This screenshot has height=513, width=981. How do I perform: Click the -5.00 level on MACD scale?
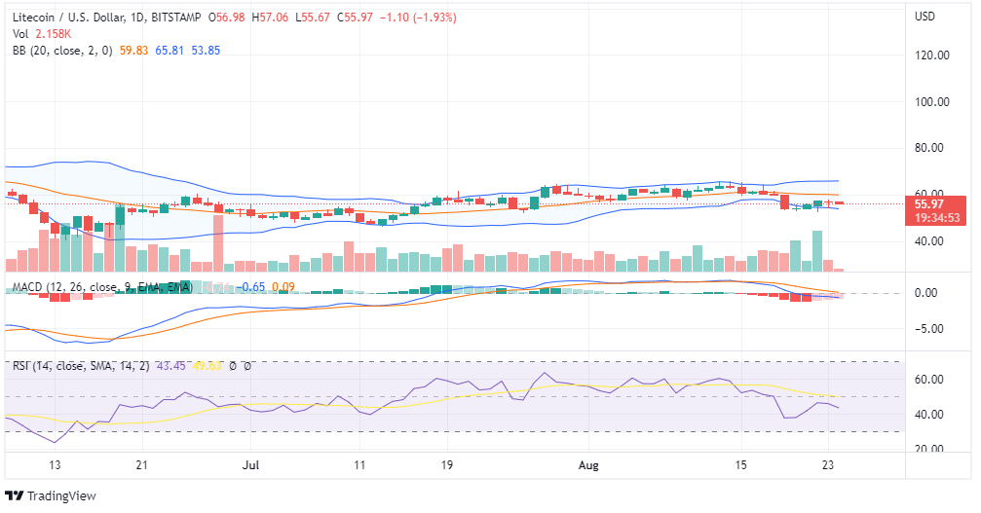[x=932, y=329]
